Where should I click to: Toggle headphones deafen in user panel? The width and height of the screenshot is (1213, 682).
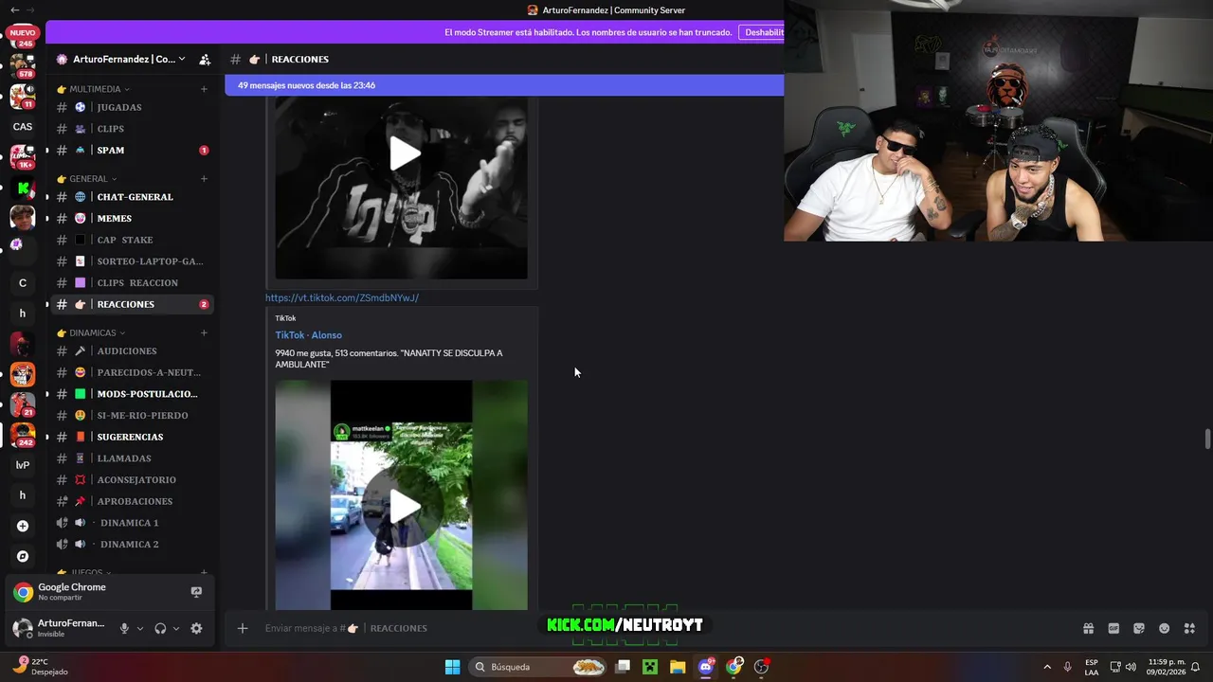[160, 628]
